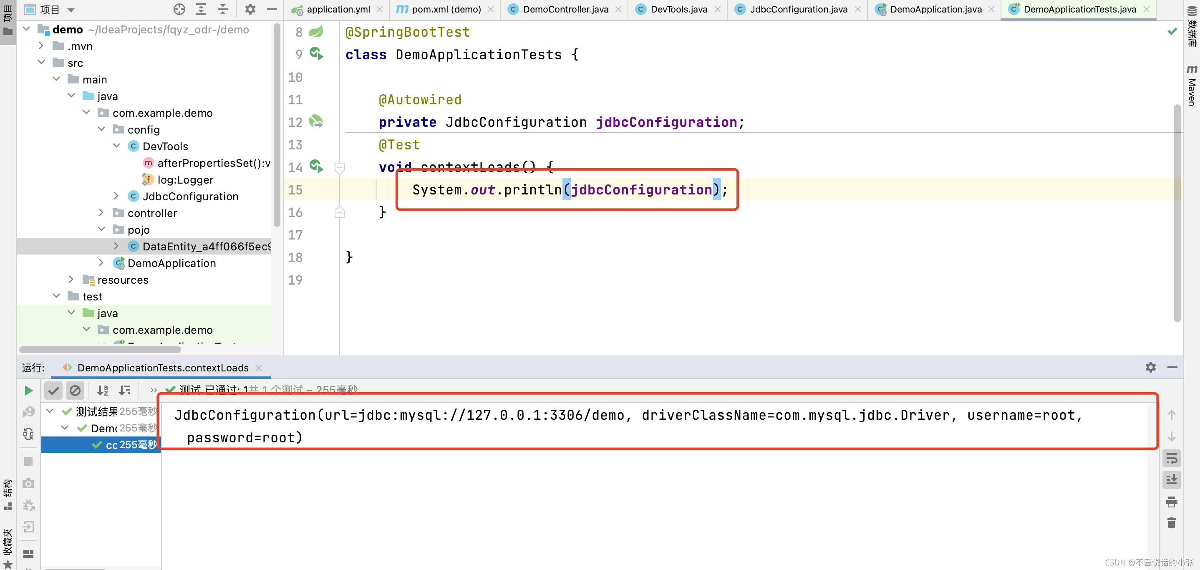Image resolution: width=1200 pixels, height=570 pixels.
Task: Click toggle auto-test icon
Action: [x=28, y=434]
